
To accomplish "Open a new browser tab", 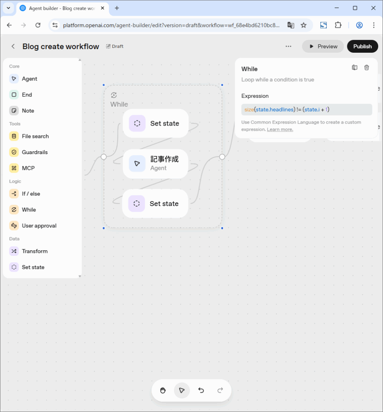I will point(117,8).
